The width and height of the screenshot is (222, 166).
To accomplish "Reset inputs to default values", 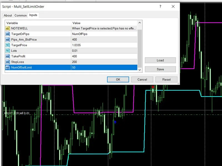I will pyautogui.click(x=166, y=79).
